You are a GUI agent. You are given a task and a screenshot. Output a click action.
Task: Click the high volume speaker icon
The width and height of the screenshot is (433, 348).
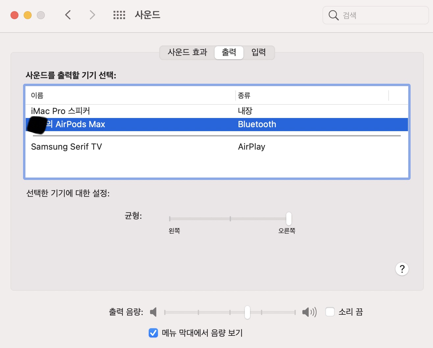click(309, 312)
